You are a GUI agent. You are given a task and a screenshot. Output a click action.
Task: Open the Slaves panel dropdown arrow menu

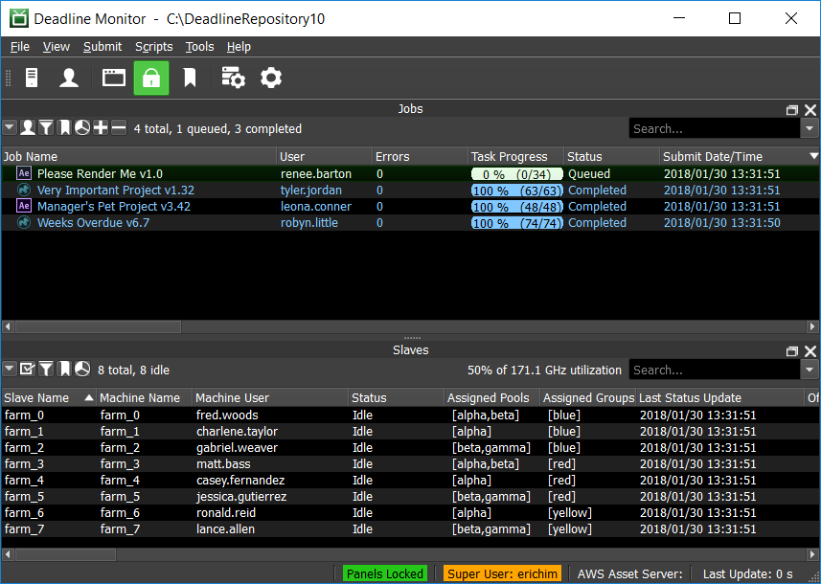pos(10,369)
